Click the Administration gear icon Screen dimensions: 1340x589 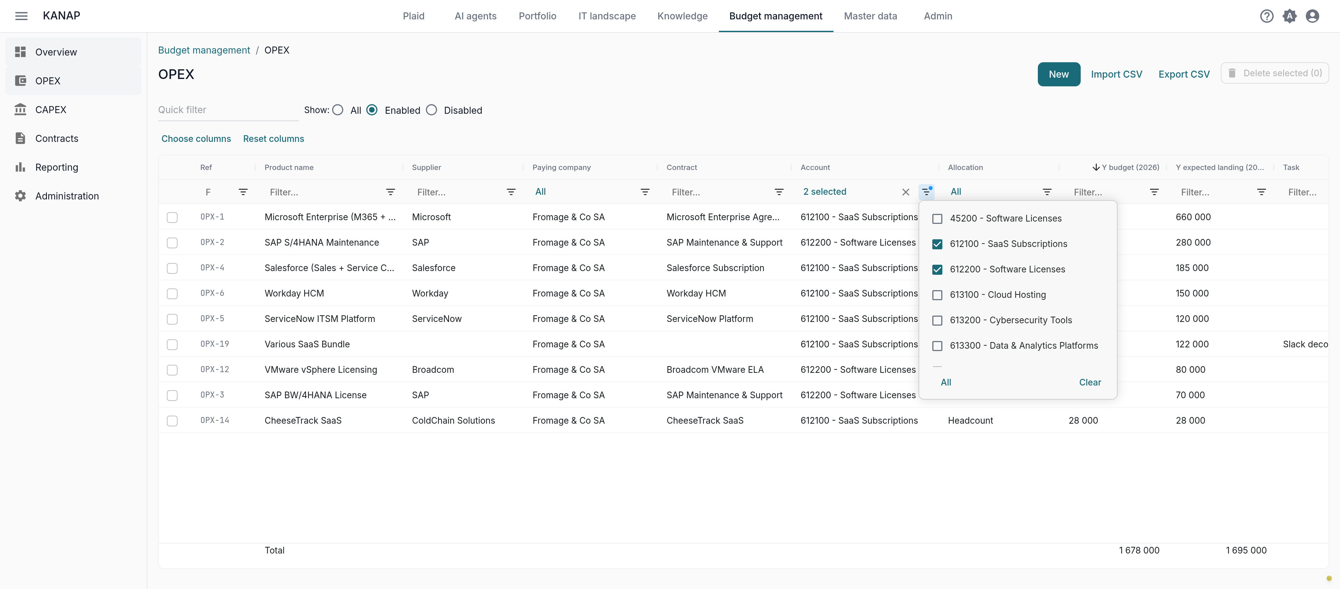[x=20, y=196]
